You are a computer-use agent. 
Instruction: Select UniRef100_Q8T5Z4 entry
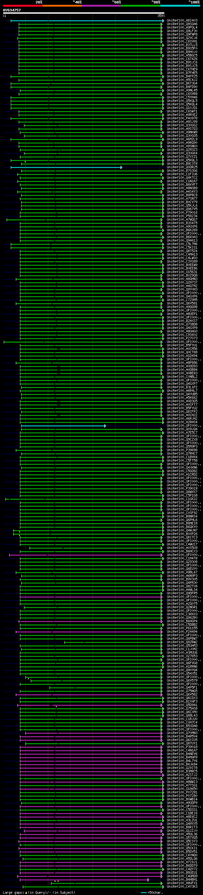182,251
